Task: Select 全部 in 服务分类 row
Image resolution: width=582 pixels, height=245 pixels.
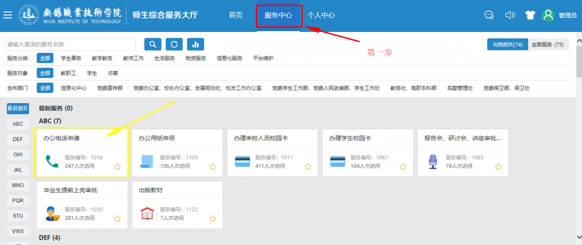Action: [45, 58]
